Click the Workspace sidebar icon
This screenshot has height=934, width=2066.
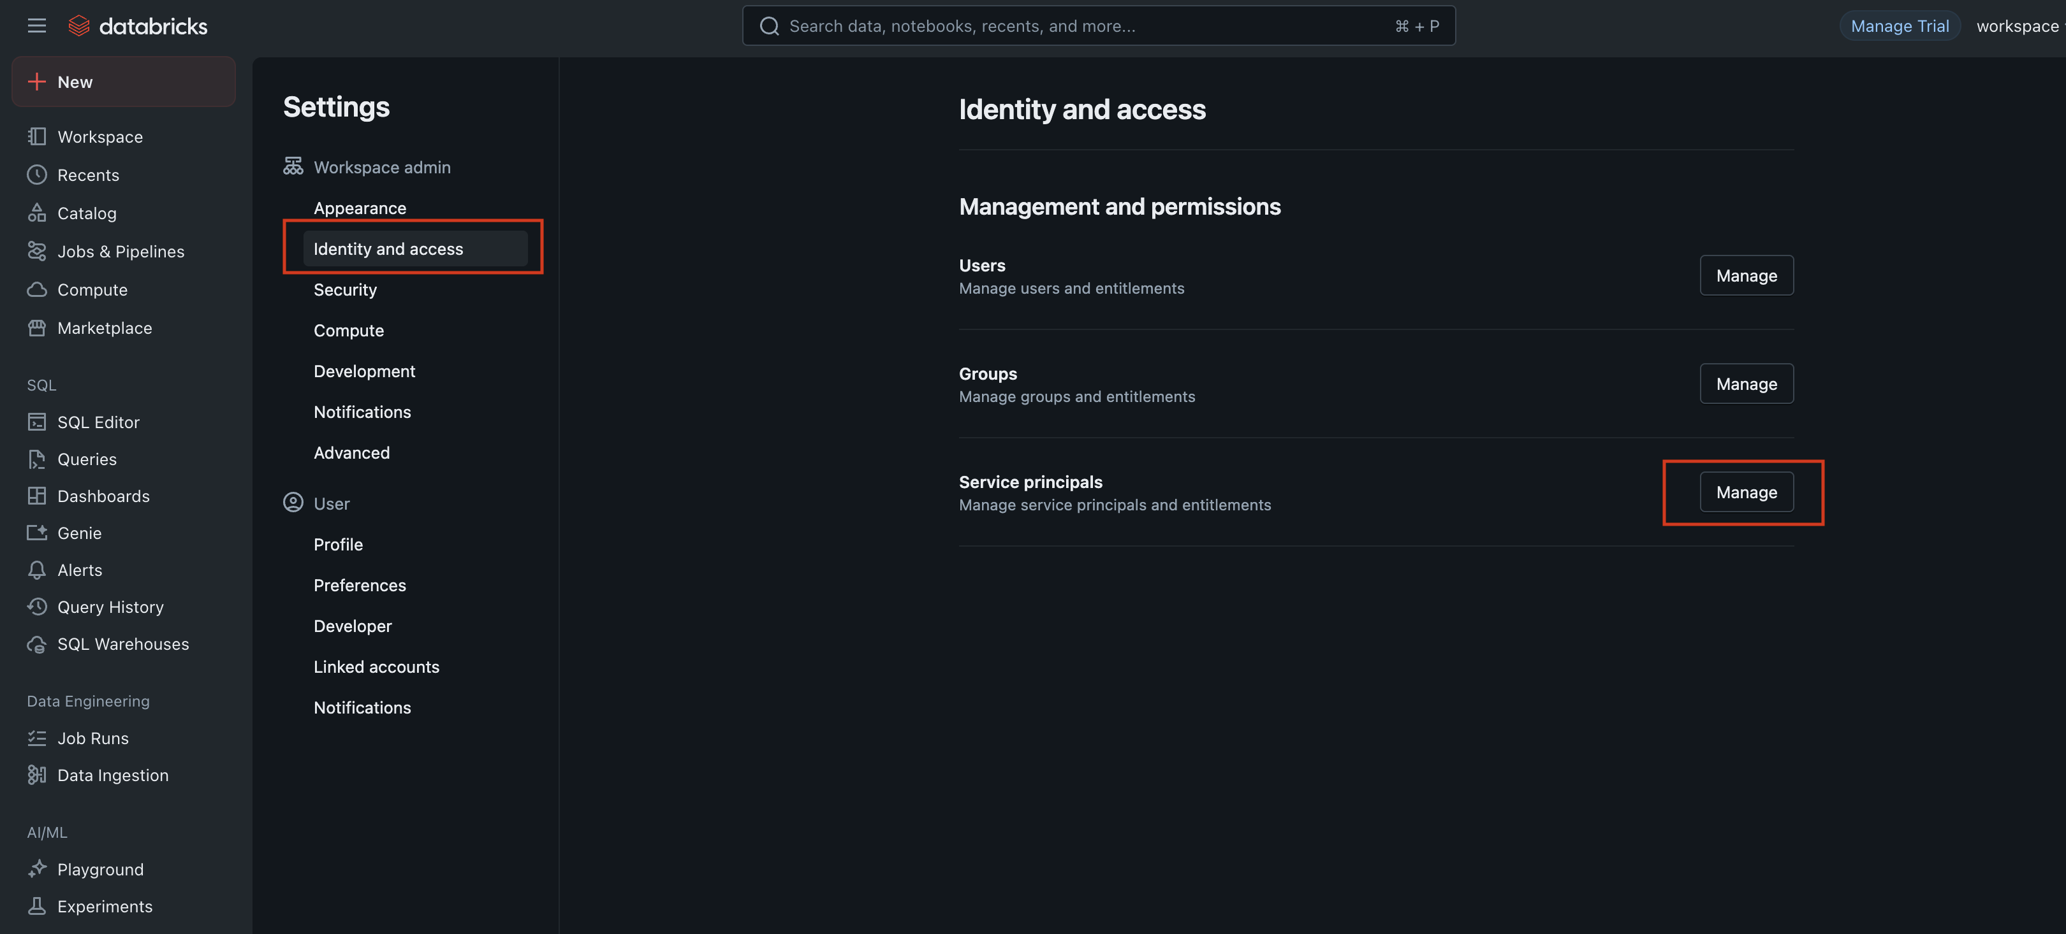[37, 137]
